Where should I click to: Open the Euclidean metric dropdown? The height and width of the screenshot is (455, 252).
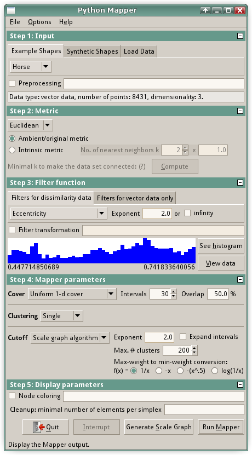[x=30, y=125]
